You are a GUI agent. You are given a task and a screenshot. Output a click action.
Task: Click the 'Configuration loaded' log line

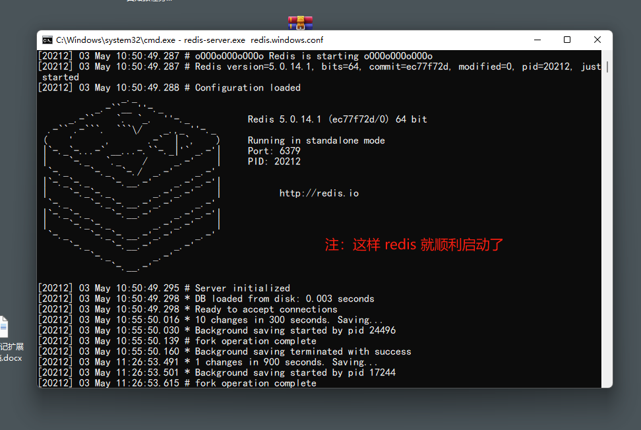point(169,88)
